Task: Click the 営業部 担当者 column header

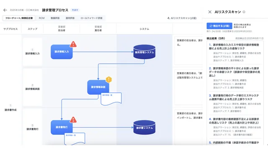Action: 62,29
